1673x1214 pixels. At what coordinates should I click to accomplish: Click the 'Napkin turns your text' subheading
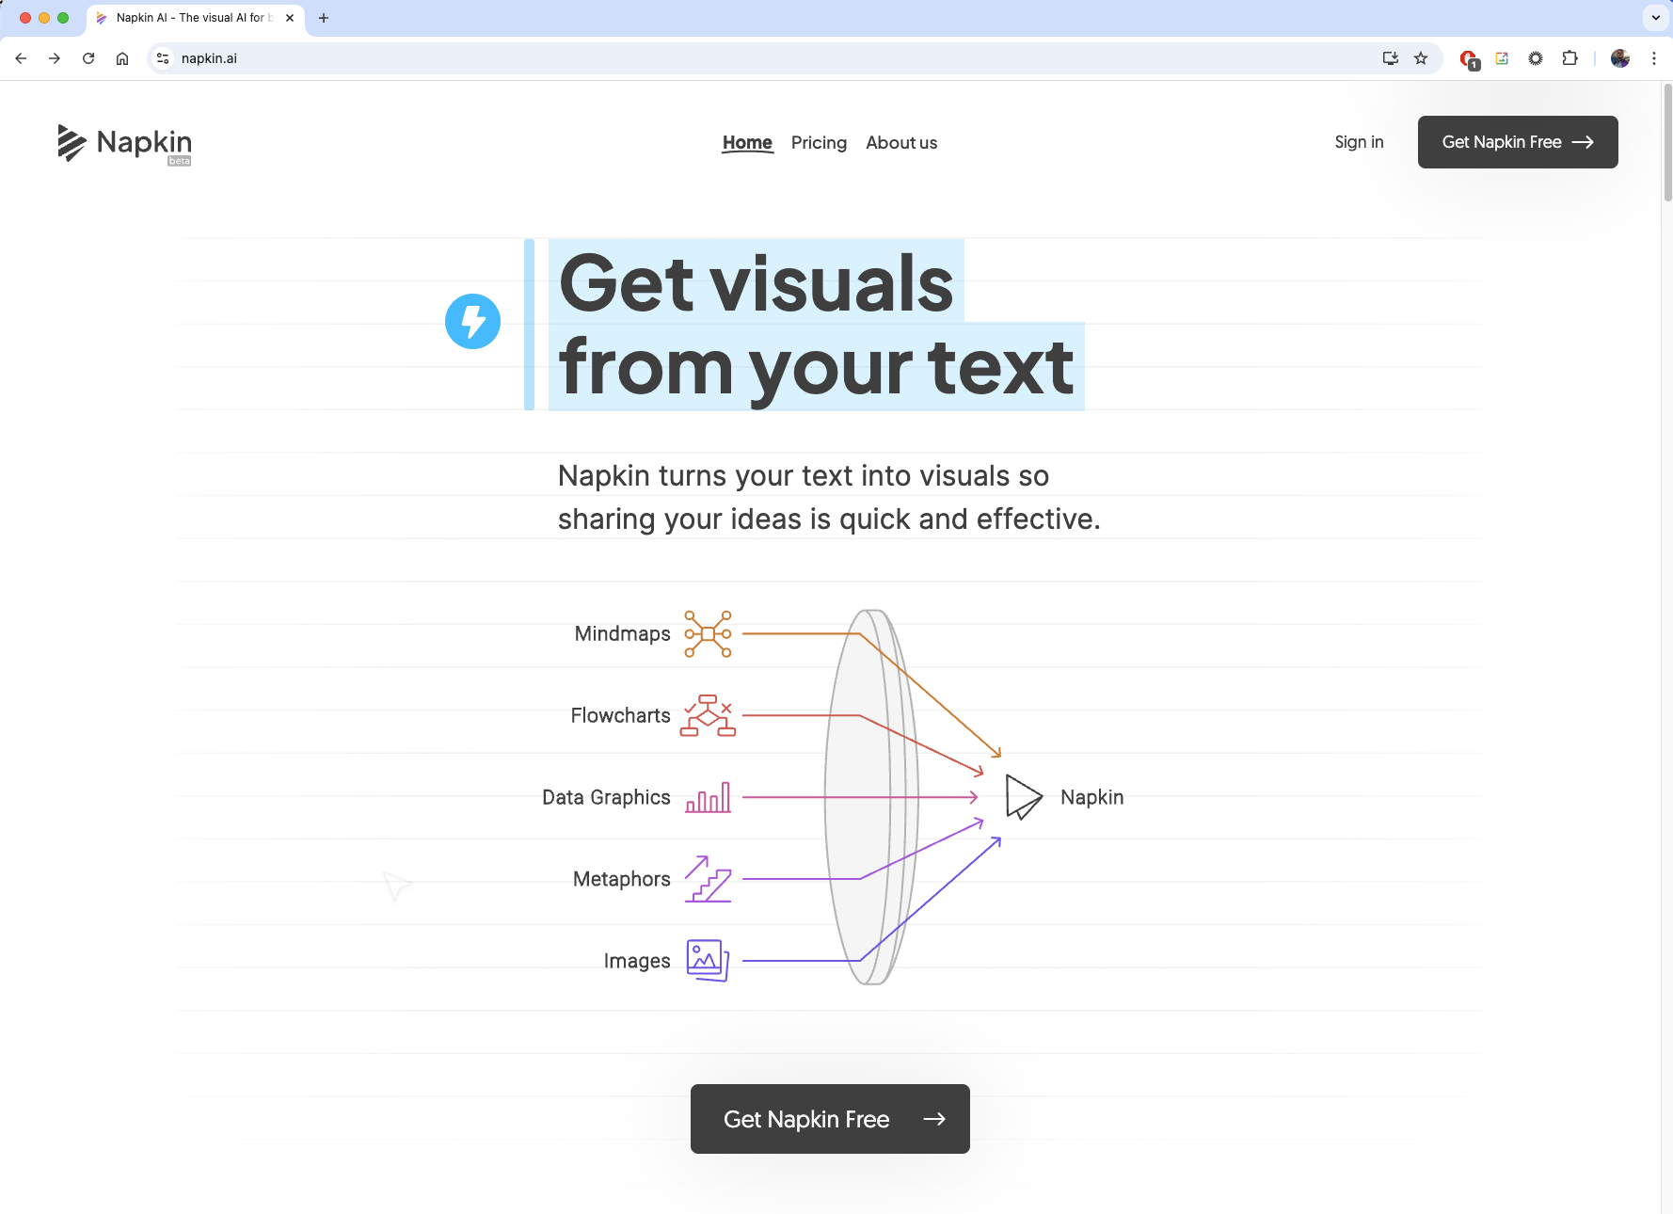point(829,497)
